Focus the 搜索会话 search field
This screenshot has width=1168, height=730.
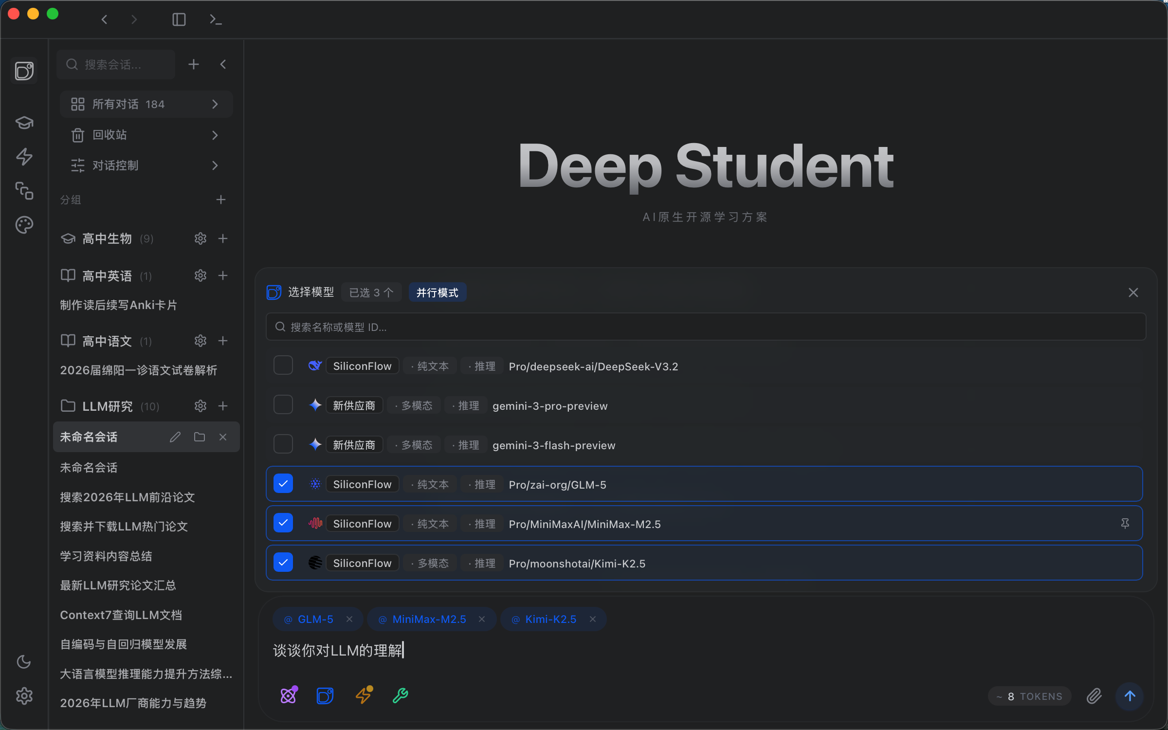point(116,64)
